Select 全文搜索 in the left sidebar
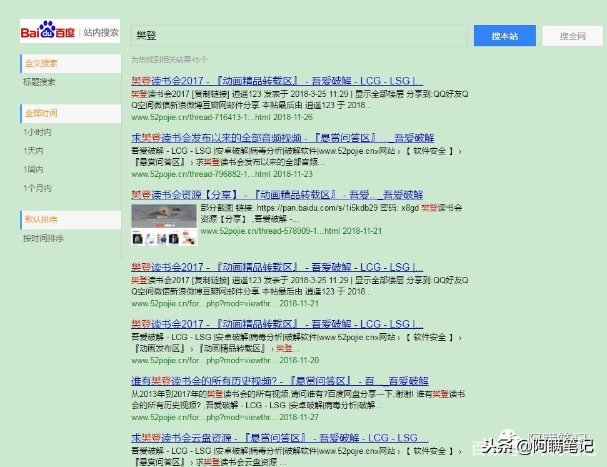The image size is (607, 467). [x=41, y=63]
